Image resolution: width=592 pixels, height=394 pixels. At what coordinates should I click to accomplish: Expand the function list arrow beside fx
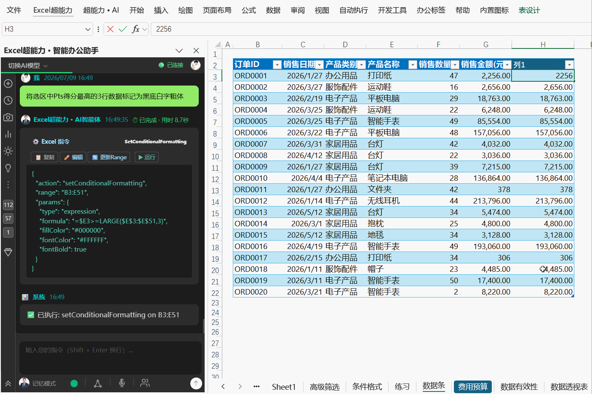[145, 29]
